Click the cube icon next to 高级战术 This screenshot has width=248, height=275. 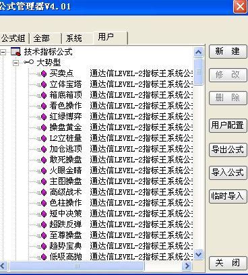tap(44, 192)
